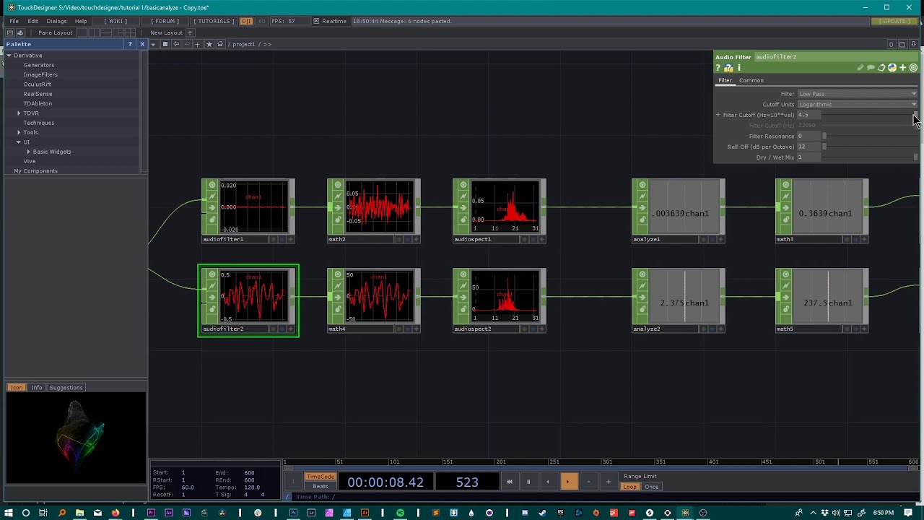924x520 pixels.
Task: Show operator info 'i' icon
Action: pos(738,68)
